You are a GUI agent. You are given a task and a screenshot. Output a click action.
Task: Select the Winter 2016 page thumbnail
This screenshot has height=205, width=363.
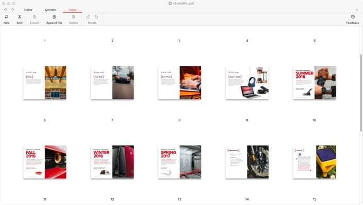point(112,162)
